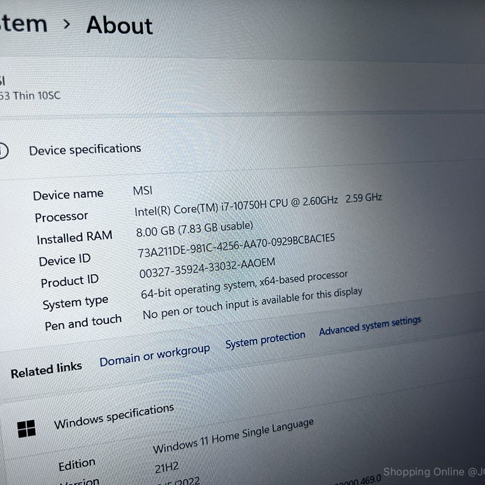Click the model text 63 Thin 10SC
Screen dimensions: 485x485
[30, 95]
